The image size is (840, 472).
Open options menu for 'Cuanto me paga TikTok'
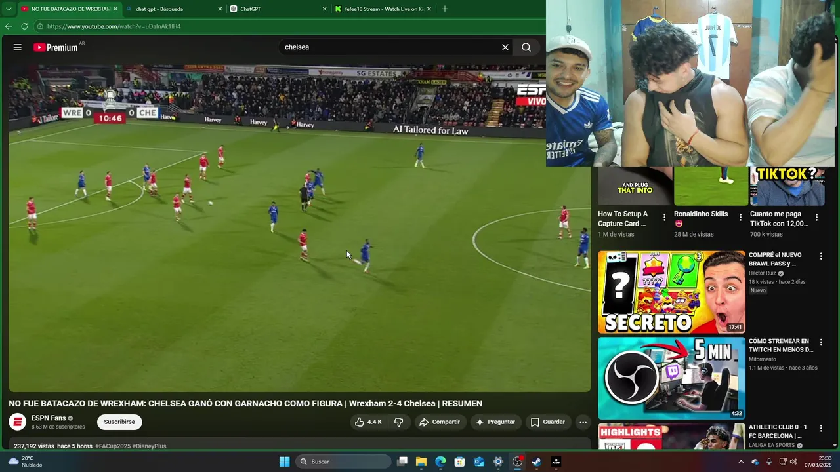817,217
